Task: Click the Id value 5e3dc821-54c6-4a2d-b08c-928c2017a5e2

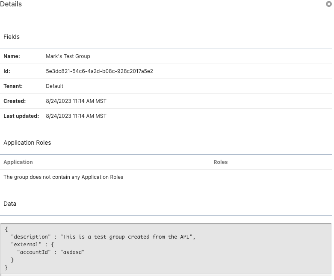Action: [x=99, y=71]
